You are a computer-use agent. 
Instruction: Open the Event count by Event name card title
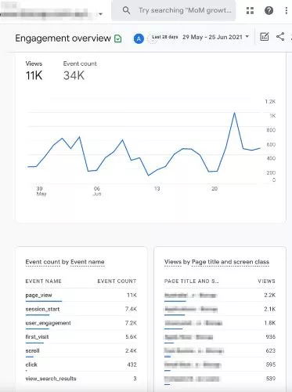65,262
